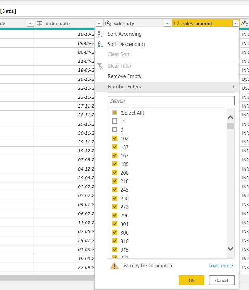Viewport: 249px width, 290px height.
Task: Uncheck the 296 value checkbox
Action: point(115,215)
